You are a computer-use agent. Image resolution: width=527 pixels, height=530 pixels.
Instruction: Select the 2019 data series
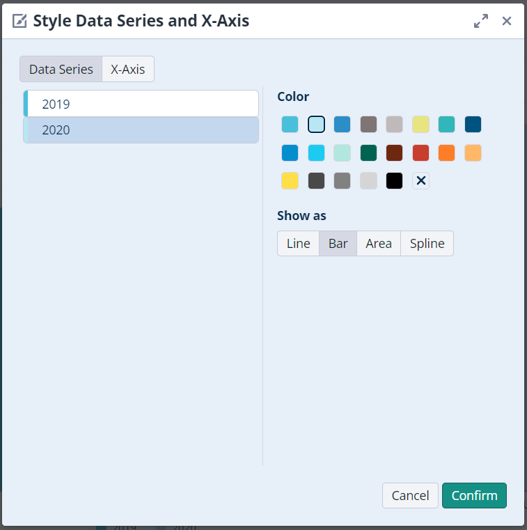pos(141,104)
